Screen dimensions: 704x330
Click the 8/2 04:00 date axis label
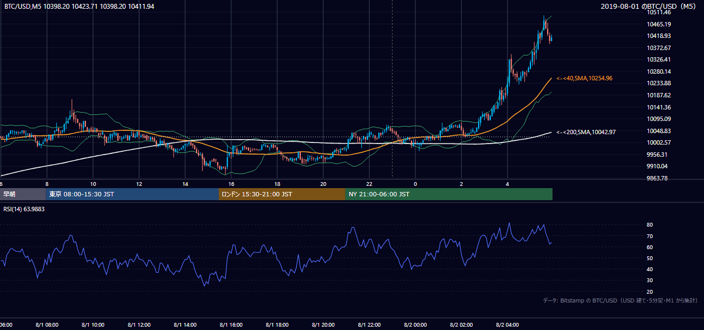point(507,325)
